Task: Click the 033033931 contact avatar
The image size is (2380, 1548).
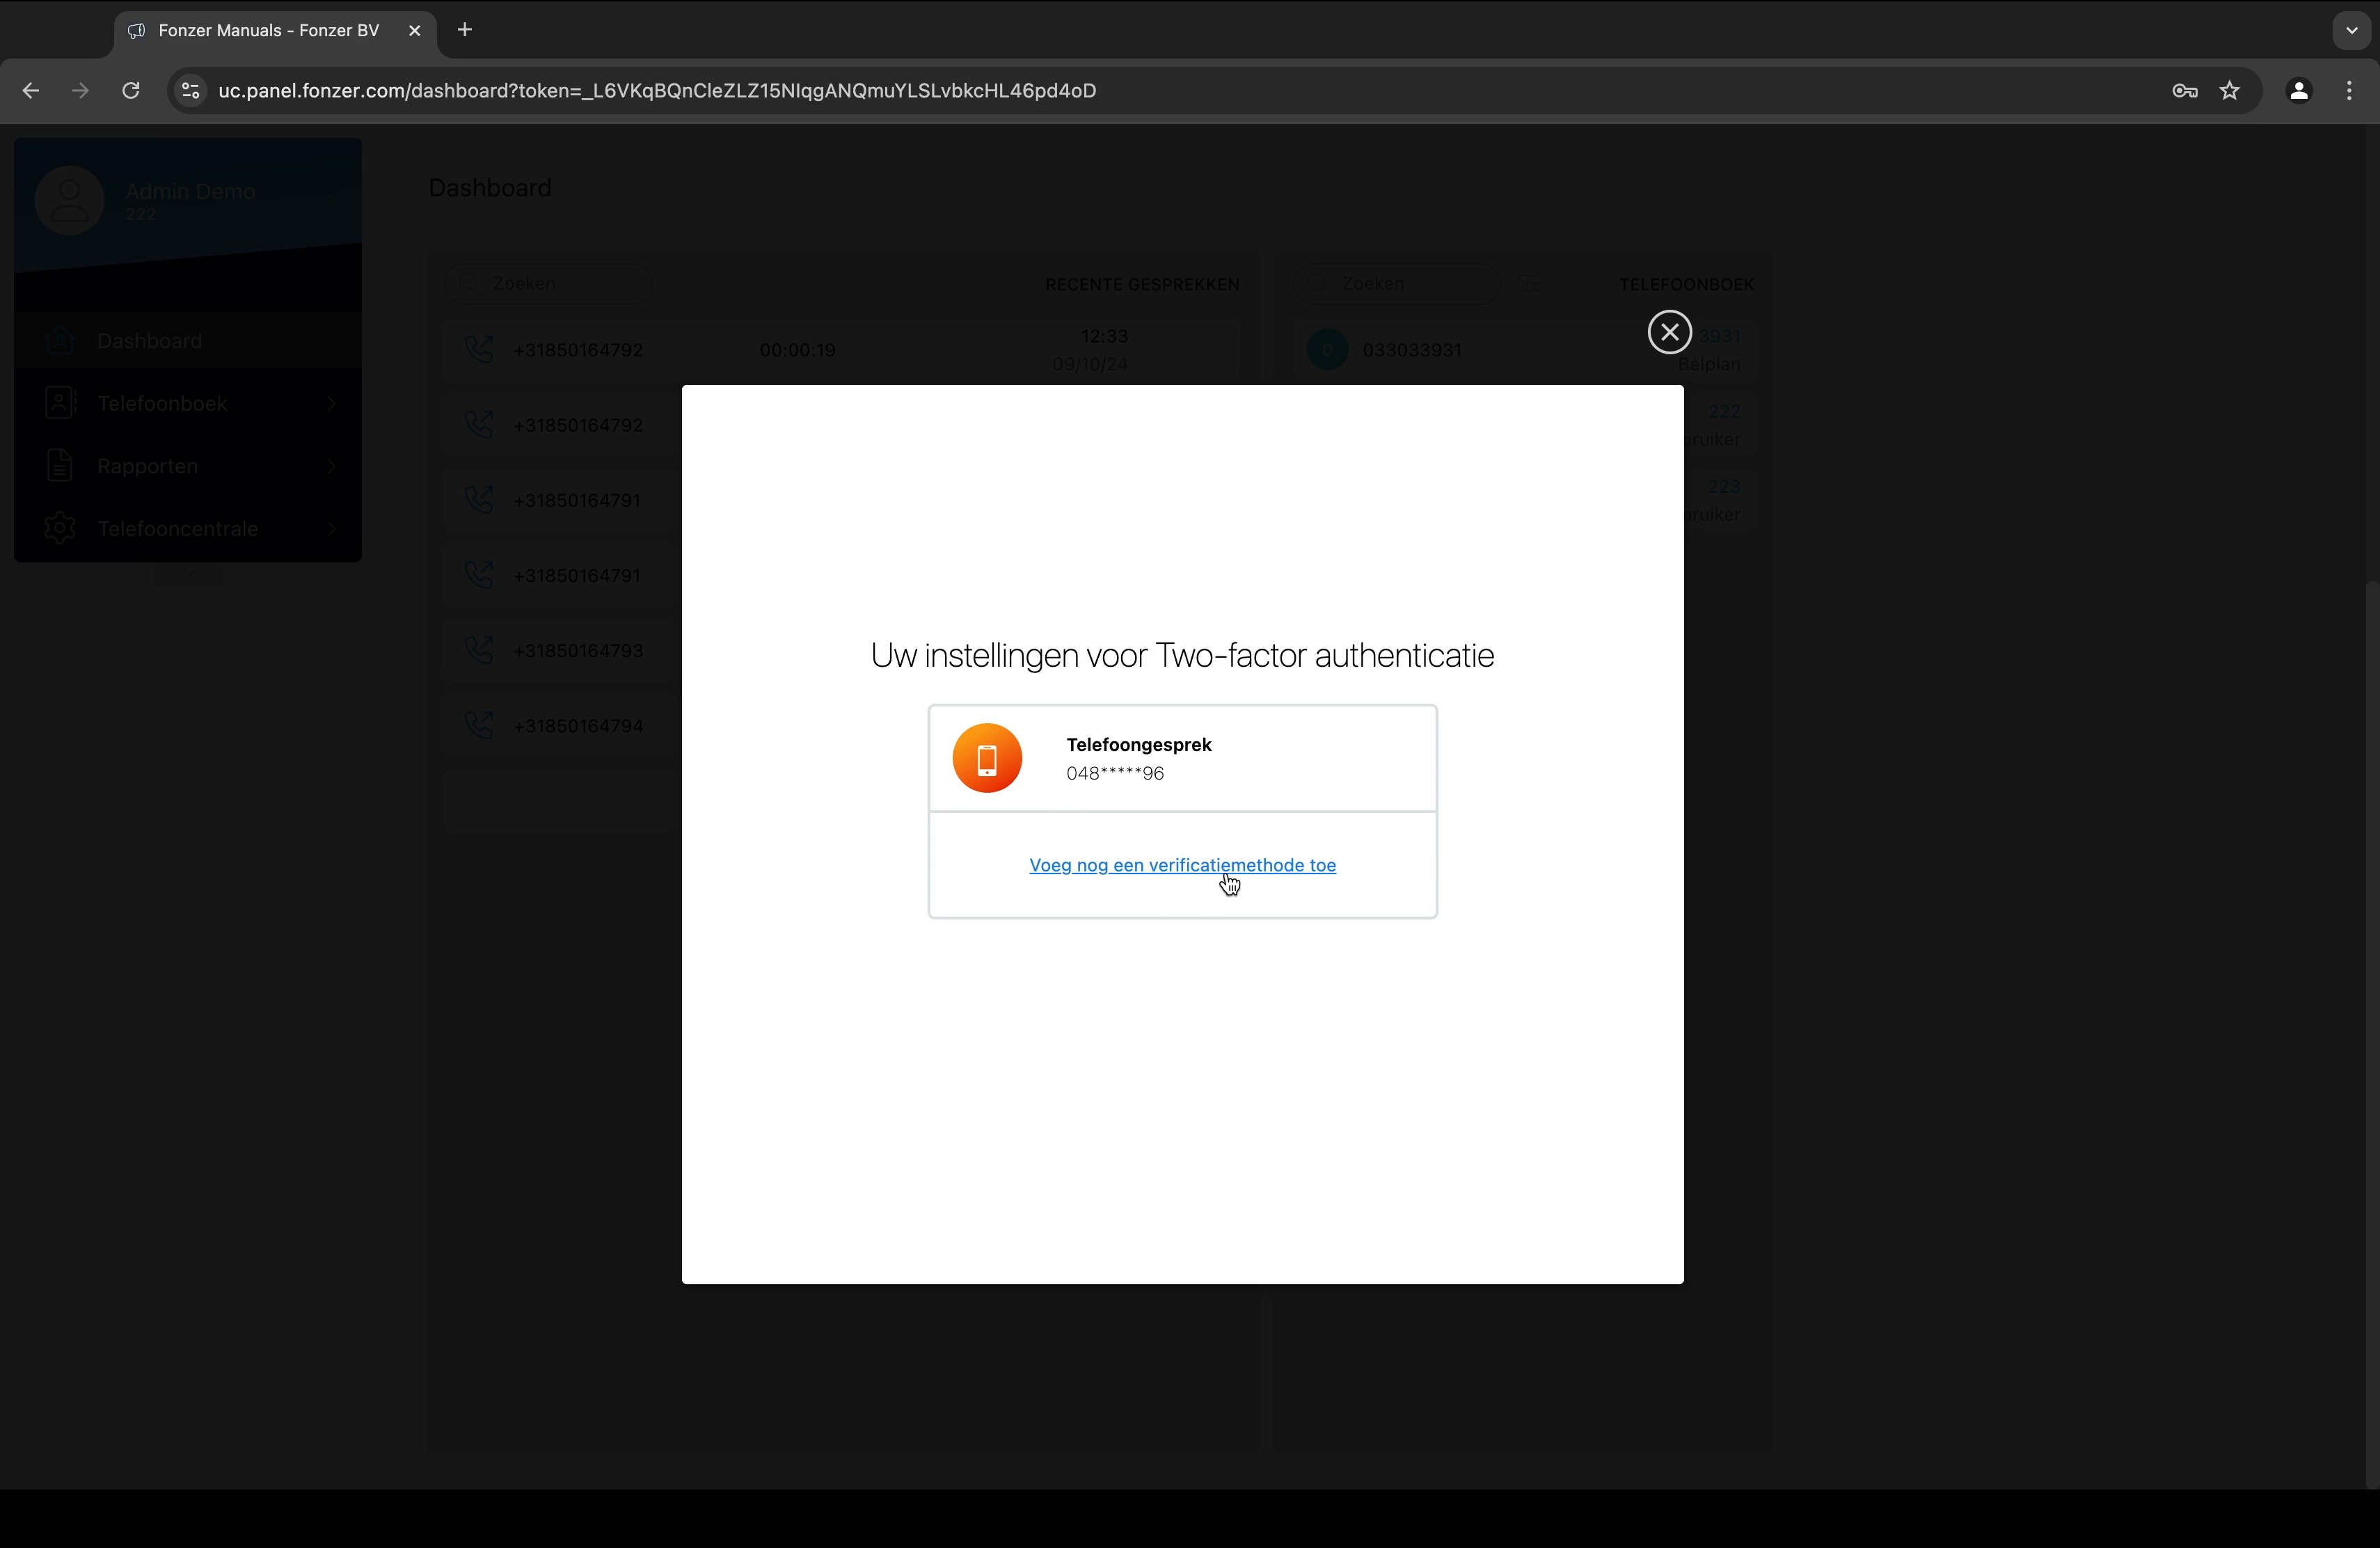Action: click(1327, 350)
